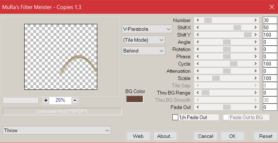Zoom out preview with minus button
278x143 pixels.
75,100
